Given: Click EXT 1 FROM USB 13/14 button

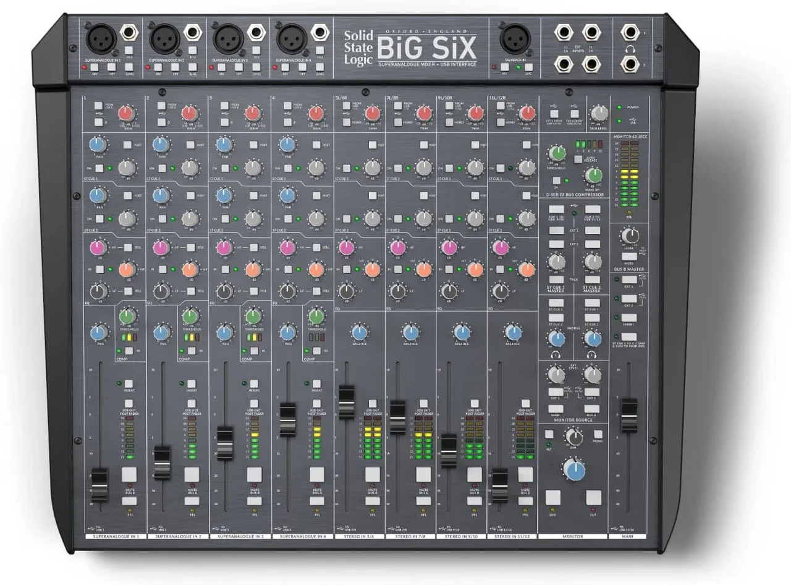Looking at the screenshot, I should tap(554, 114).
